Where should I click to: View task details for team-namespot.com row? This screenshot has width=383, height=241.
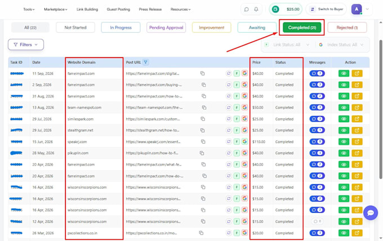[344, 108]
